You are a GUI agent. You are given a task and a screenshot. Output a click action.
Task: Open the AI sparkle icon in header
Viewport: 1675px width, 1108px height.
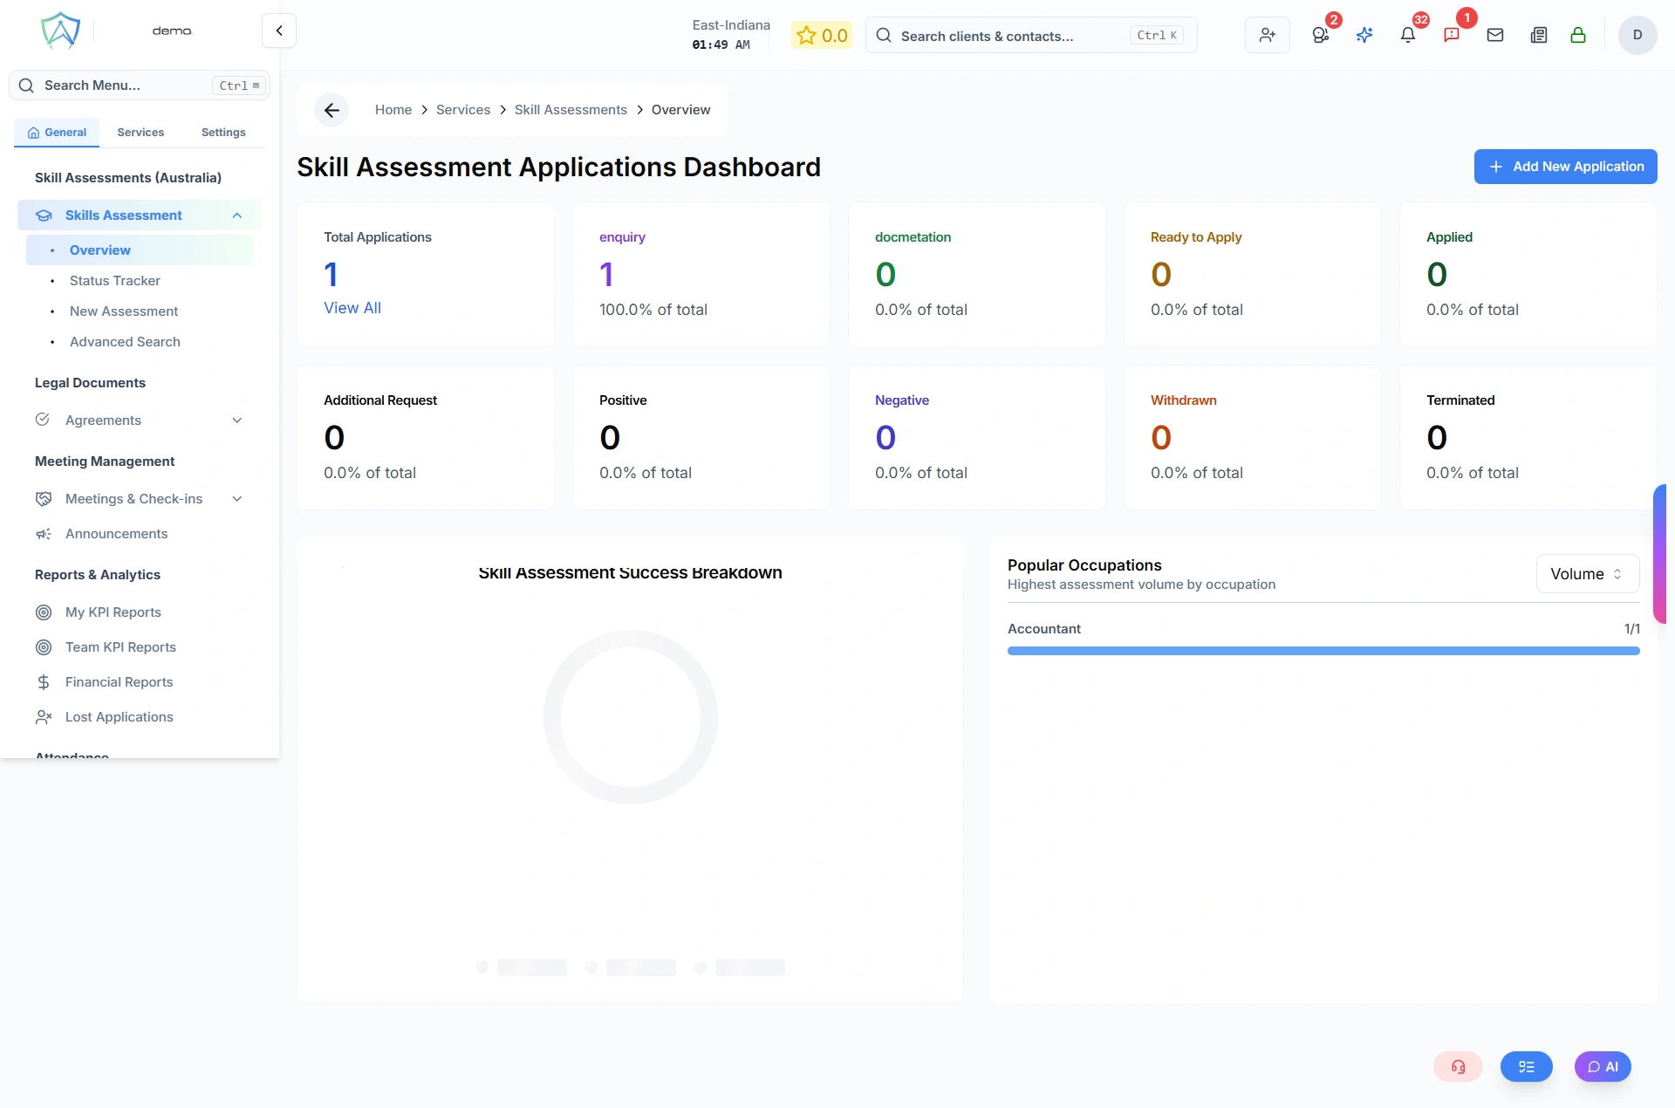(1364, 35)
